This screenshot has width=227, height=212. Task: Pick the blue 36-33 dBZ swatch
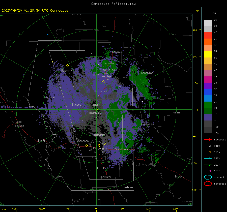(208, 92)
